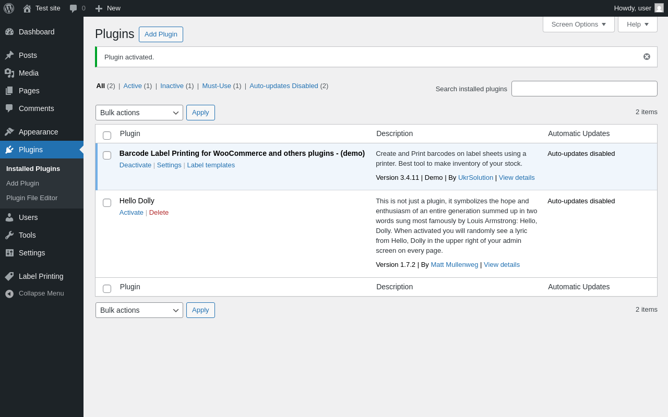Image resolution: width=668 pixels, height=417 pixels.
Task: Click the Media library icon
Action: [x=9, y=73]
